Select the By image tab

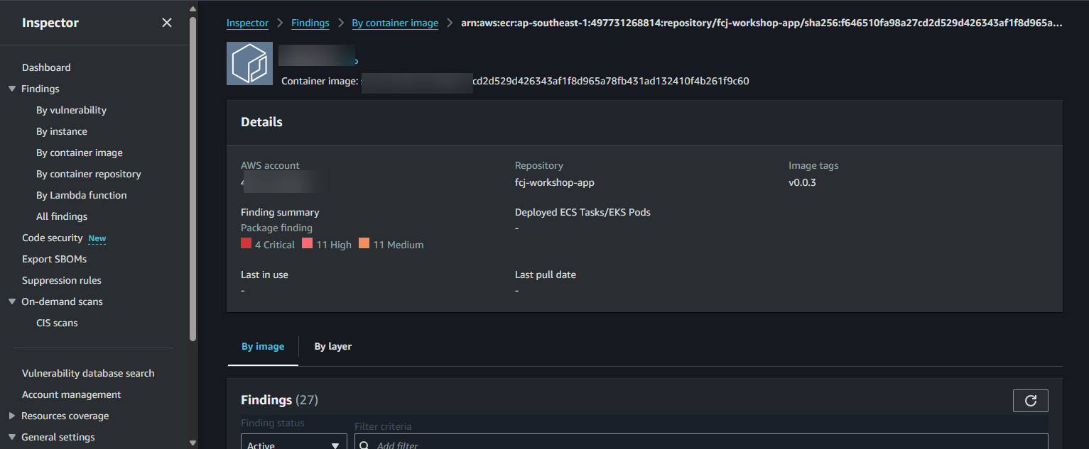pyautogui.click(x=263, y=346)
